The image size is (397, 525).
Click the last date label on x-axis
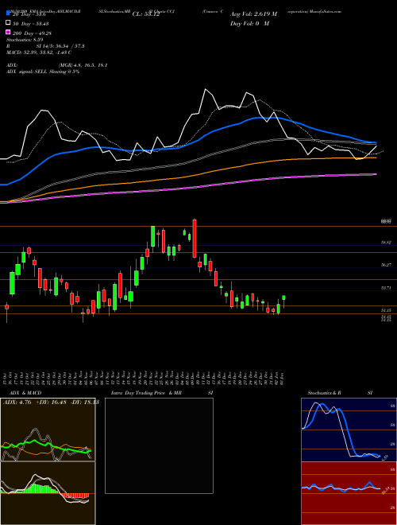[x=283, y=379]
